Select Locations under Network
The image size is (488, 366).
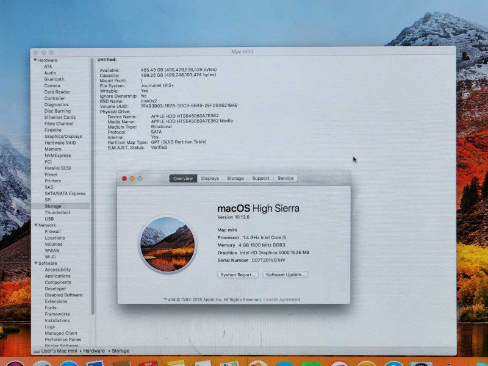click(x=55, y=238)
